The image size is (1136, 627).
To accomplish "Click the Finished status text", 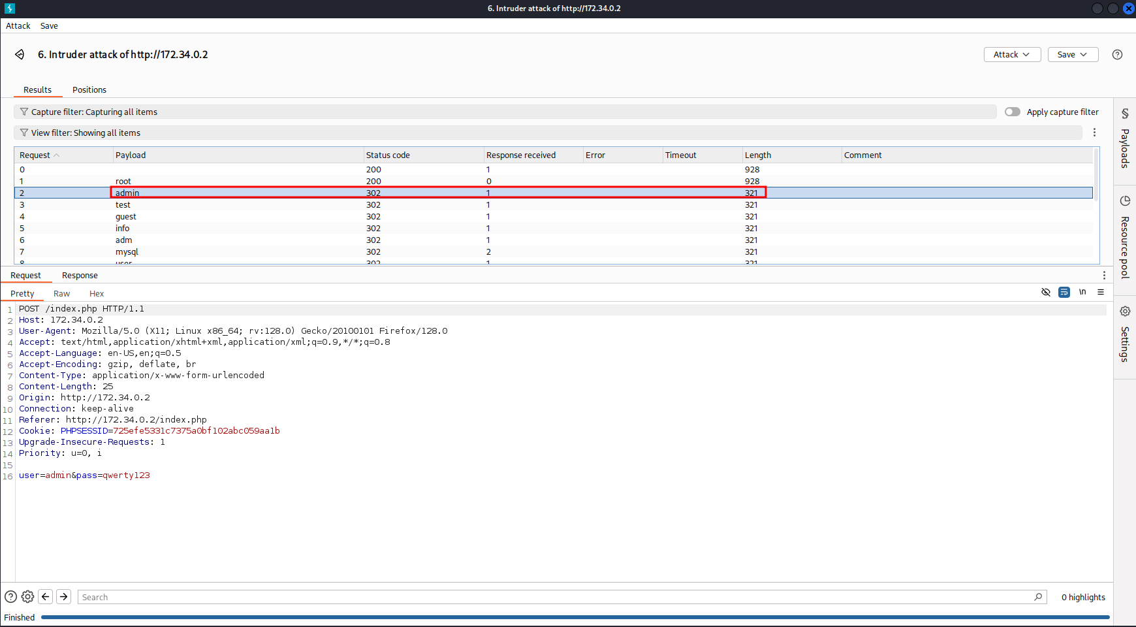I will pyautogui.click(x=20, y=617).
